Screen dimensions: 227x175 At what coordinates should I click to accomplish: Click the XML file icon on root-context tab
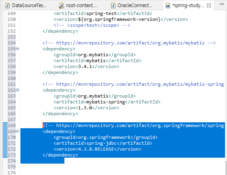(62, 6)
